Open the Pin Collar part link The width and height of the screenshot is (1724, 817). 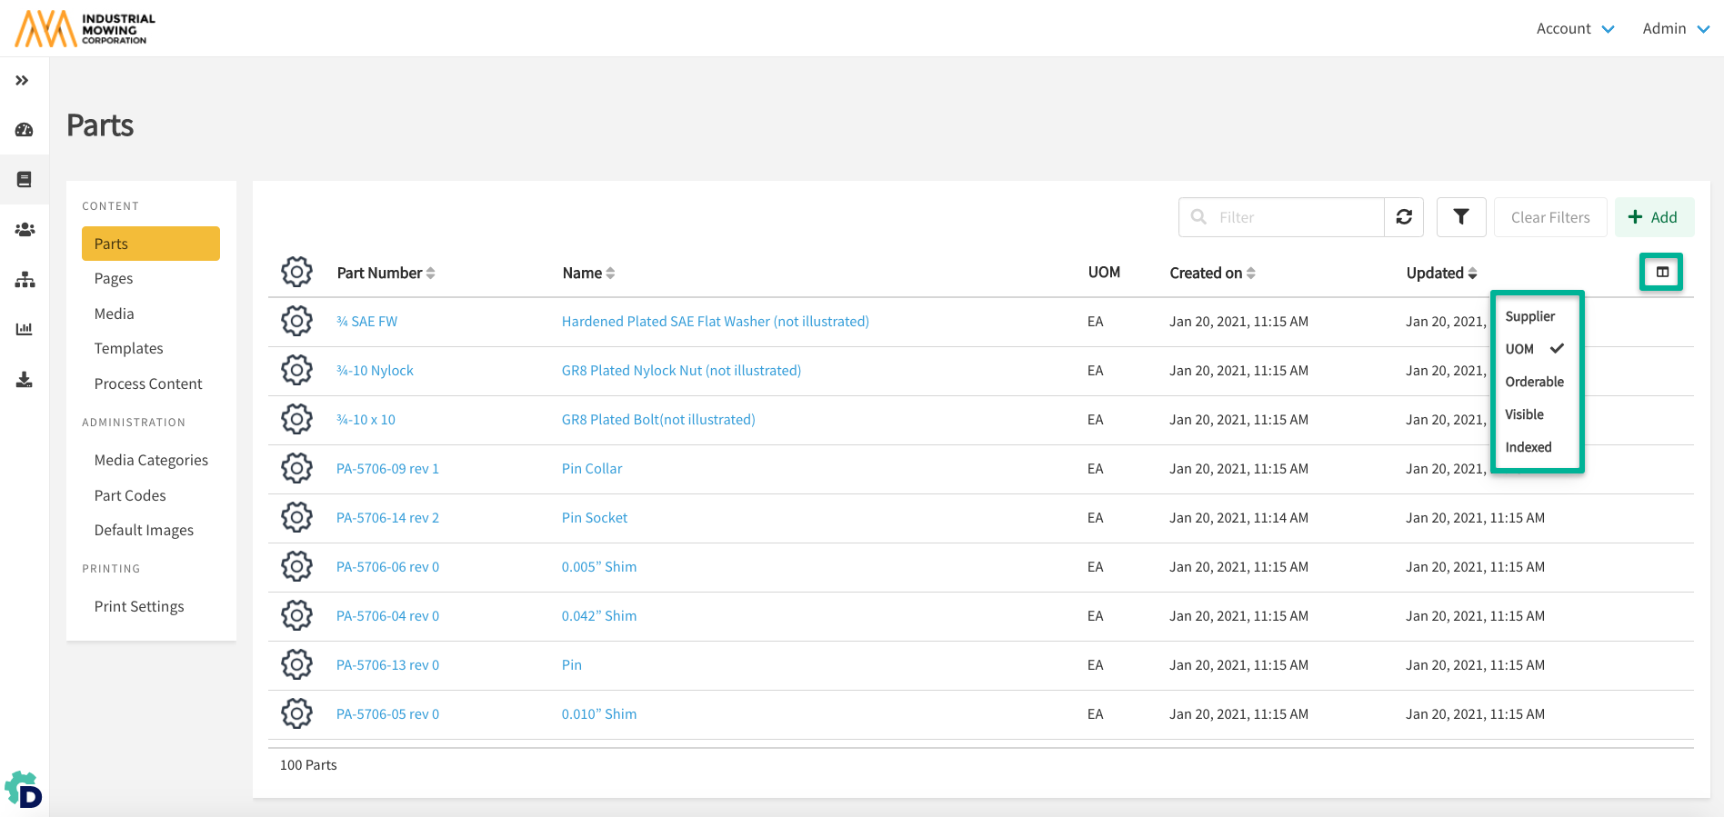(x=592, y=469)
